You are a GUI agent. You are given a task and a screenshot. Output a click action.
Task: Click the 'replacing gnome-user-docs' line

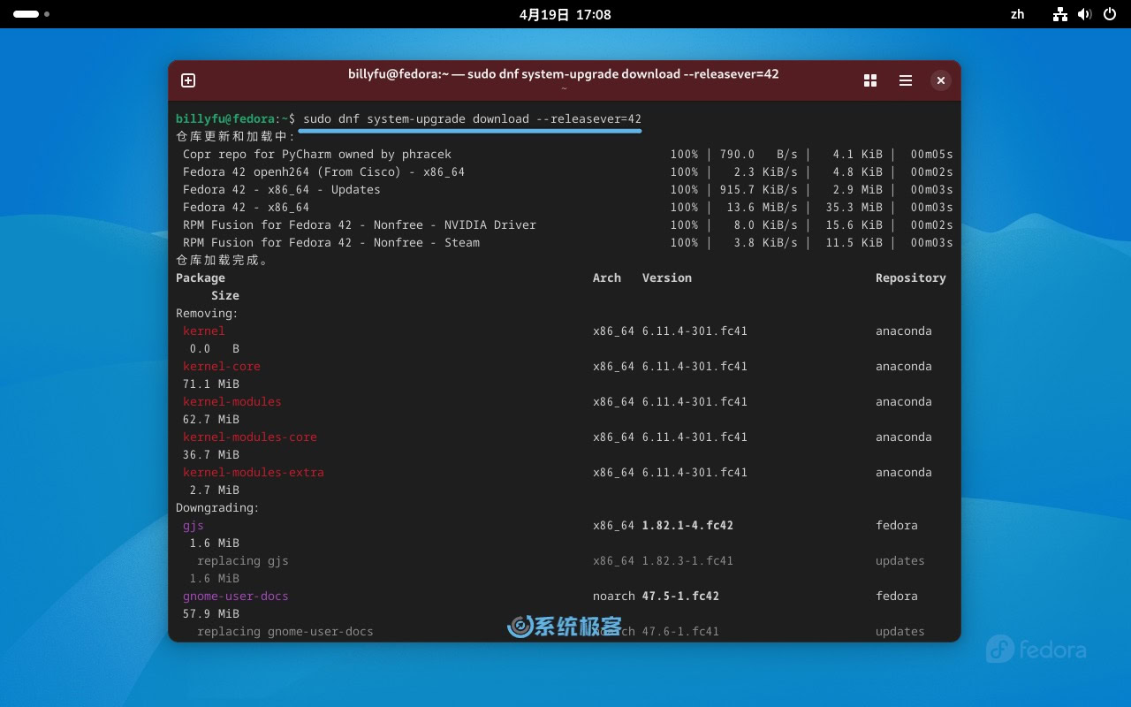click(x=285, y=631)
